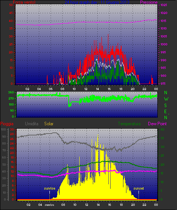This screenshot has height=210, width=177.
Task: Click hour '06' on the wind chart time axis
Action: (x=51, y=89)
